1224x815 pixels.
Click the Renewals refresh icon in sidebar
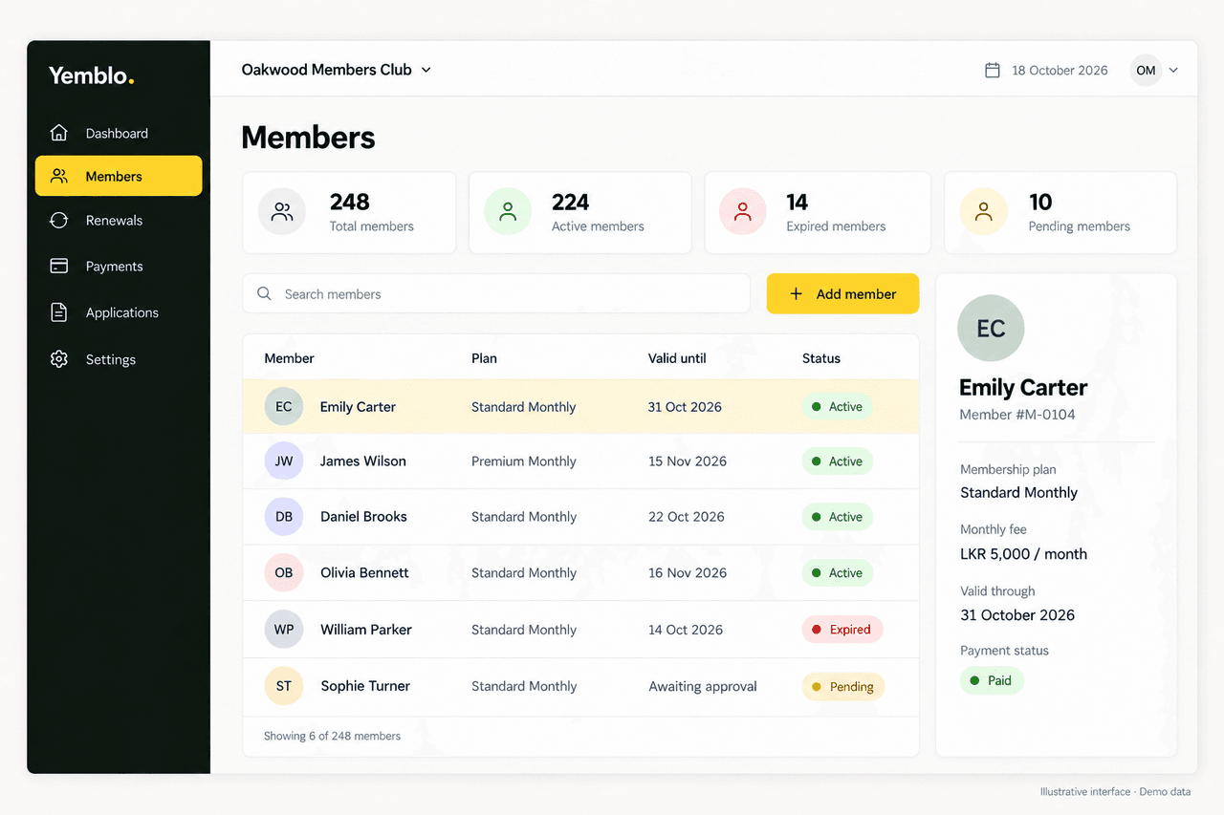click(x=59, y=220)
